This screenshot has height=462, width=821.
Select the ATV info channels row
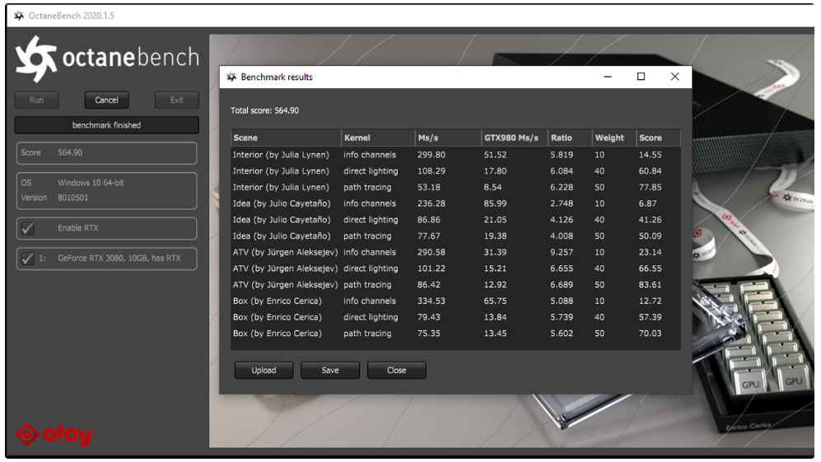pos(455,253)
